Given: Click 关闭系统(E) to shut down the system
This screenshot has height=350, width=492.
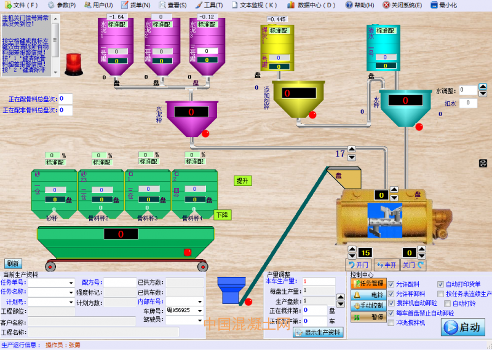Looking at the screenshot, I should pos(402,5).
